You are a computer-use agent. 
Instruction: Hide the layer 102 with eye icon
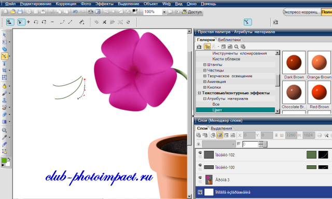pos(200,153)
